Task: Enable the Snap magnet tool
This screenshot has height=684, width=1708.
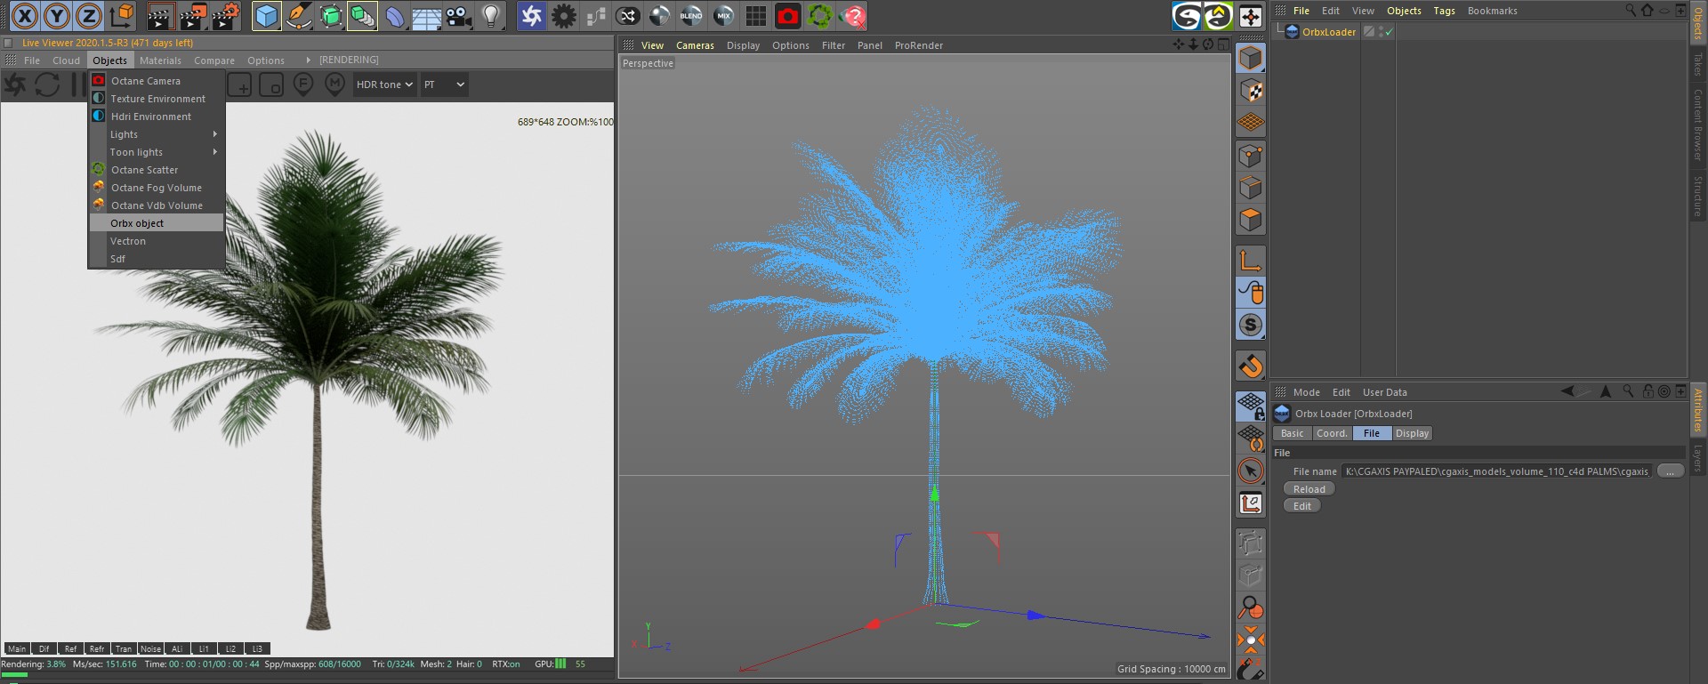Action: [1251, 366]
